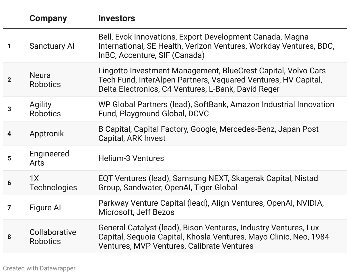Click the Helium-3 Ventures investor text
Image resolution: width=350 pixels, height=275 pixels.
point(131,158)
